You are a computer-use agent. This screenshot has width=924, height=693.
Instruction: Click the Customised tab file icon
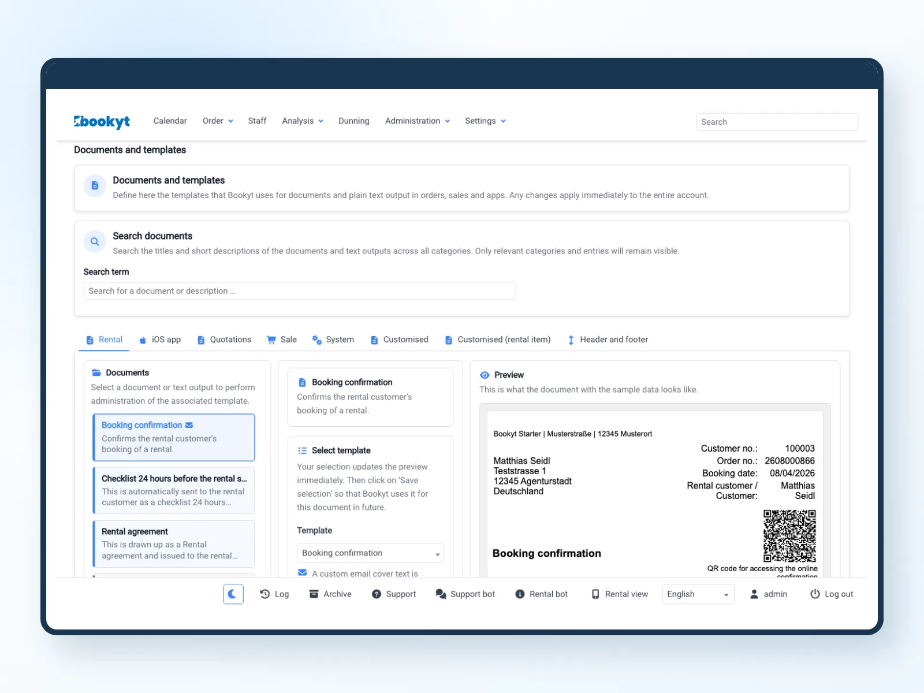[x=374, y=340]
